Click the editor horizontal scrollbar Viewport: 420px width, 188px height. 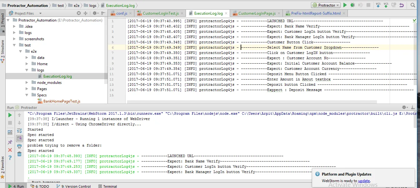(x=252, y=102)
